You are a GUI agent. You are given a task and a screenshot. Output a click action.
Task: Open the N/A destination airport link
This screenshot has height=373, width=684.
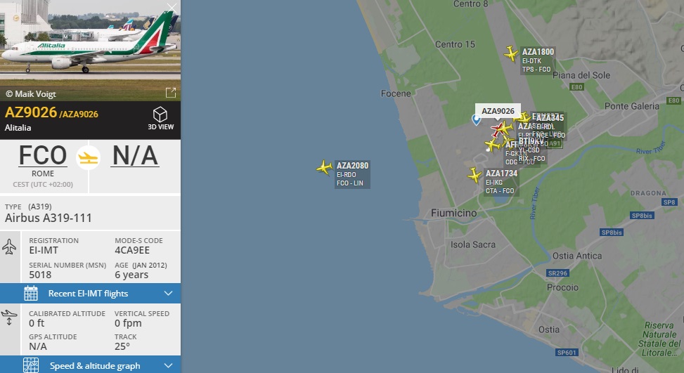coord(135,155)
